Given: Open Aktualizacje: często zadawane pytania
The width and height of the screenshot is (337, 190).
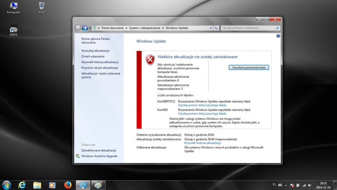Looking at the screenshot, I should (101, 75).
